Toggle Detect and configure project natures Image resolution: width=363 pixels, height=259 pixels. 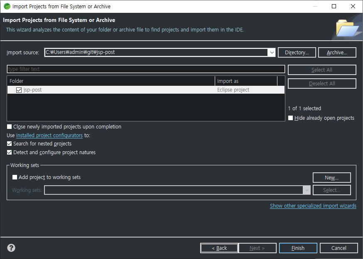(9, 152)
